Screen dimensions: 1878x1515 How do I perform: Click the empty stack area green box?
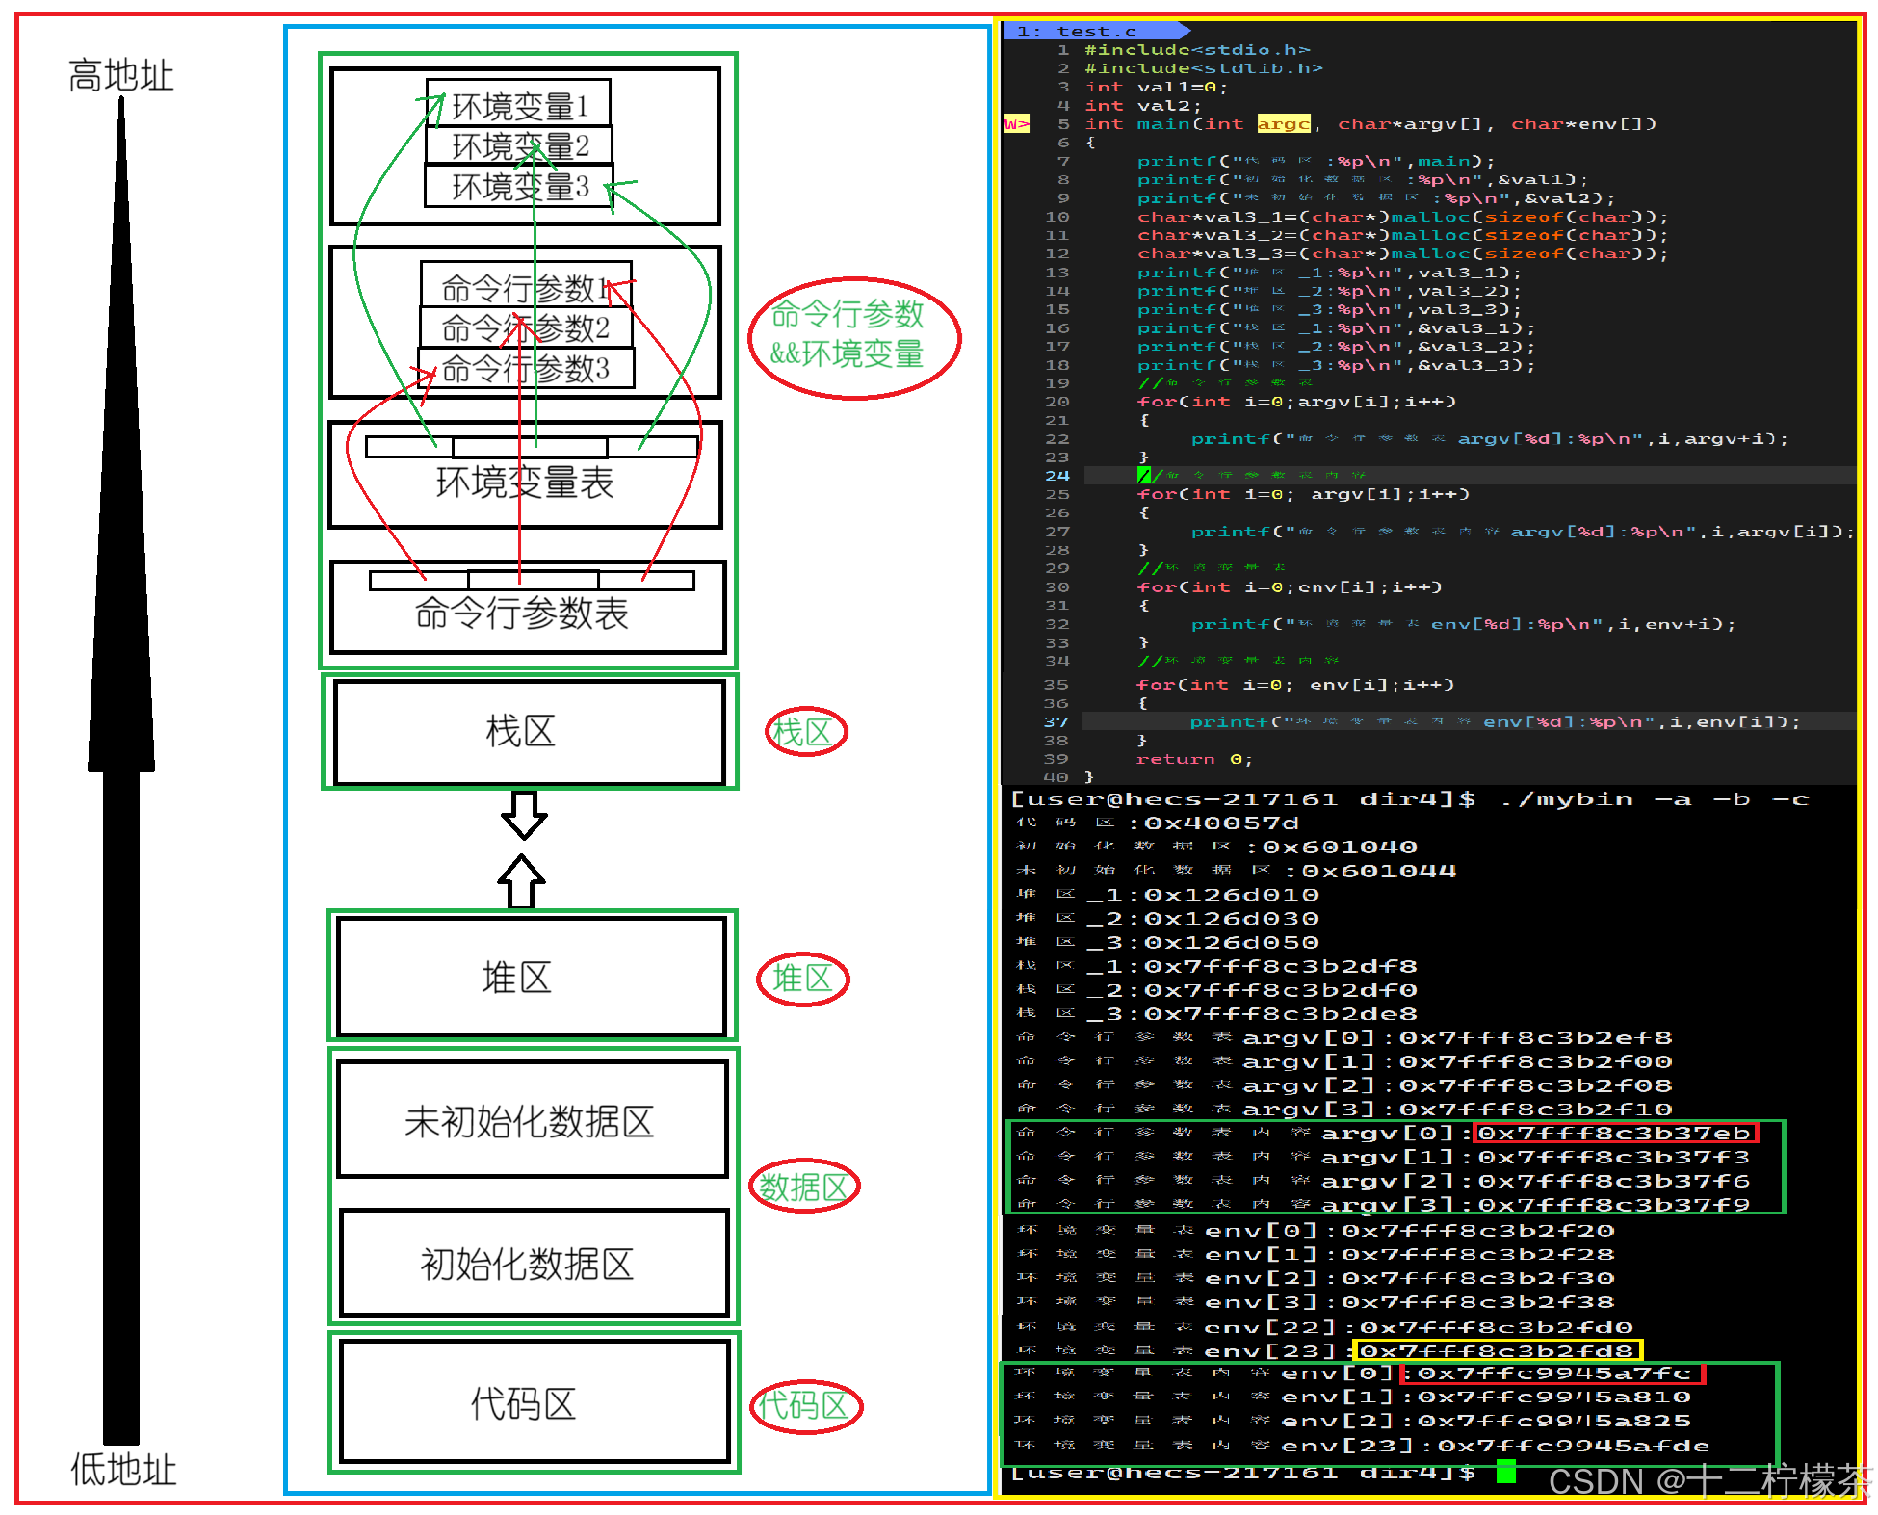point(531,732)
